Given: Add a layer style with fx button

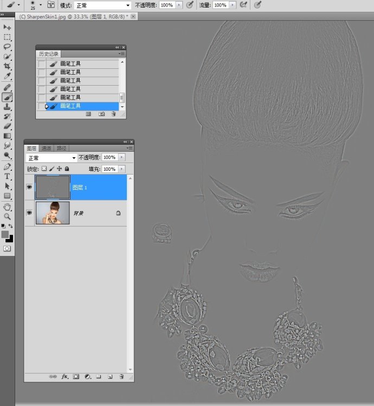Looking at the screenshot, I should [65, 377].
